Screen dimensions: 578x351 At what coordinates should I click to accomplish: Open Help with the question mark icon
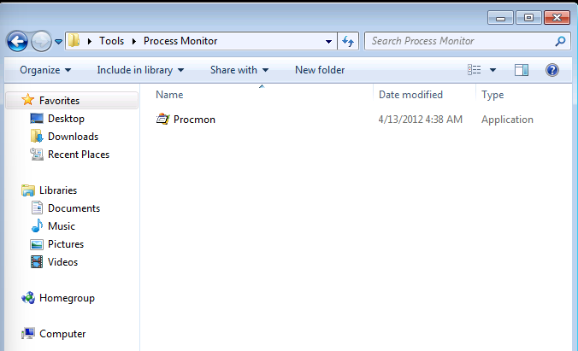coord(551,70)
